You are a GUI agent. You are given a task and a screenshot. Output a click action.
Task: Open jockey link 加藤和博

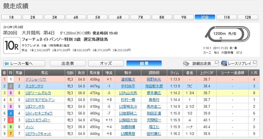click(x=128, y=127)
